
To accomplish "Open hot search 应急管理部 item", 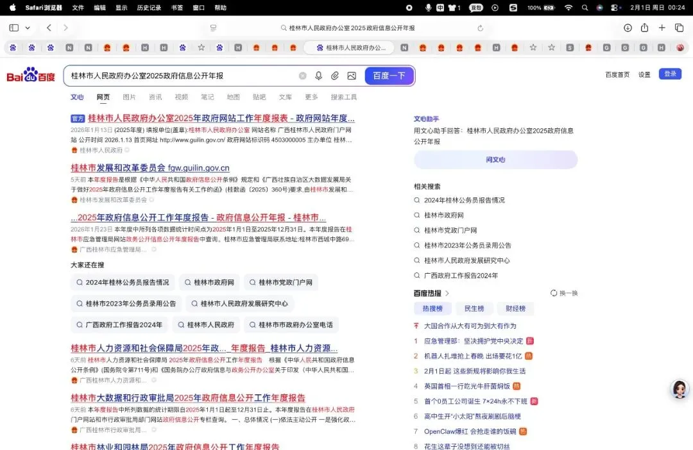I will [x=474, y=342].
